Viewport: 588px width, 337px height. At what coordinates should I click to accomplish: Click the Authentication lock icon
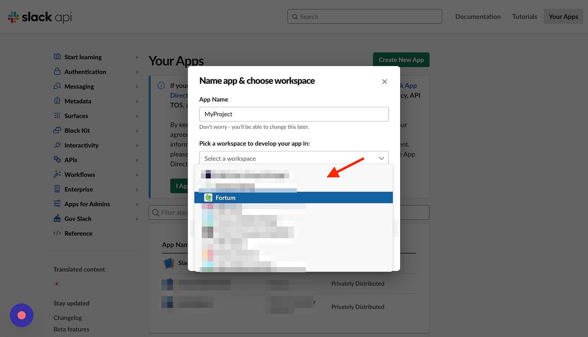point(57,72)
